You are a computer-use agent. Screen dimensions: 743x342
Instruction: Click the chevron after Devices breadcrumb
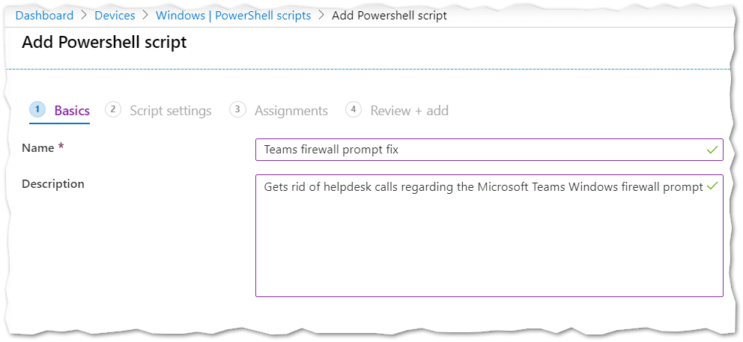point(145,16)
